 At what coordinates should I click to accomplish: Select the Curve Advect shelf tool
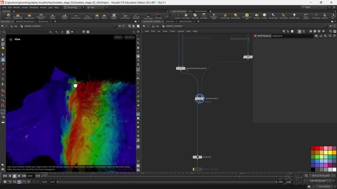click(125, 16)
